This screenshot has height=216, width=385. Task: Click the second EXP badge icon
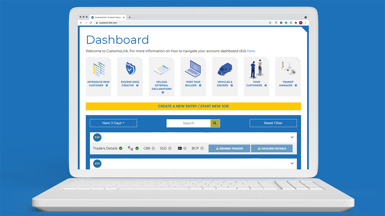click(x=97, y=163)
